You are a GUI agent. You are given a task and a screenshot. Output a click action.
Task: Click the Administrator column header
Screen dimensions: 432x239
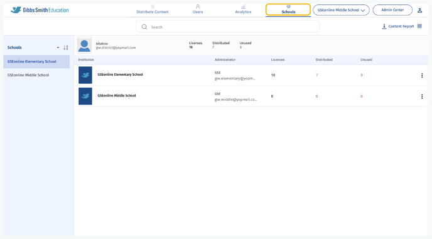click(225, 59)
